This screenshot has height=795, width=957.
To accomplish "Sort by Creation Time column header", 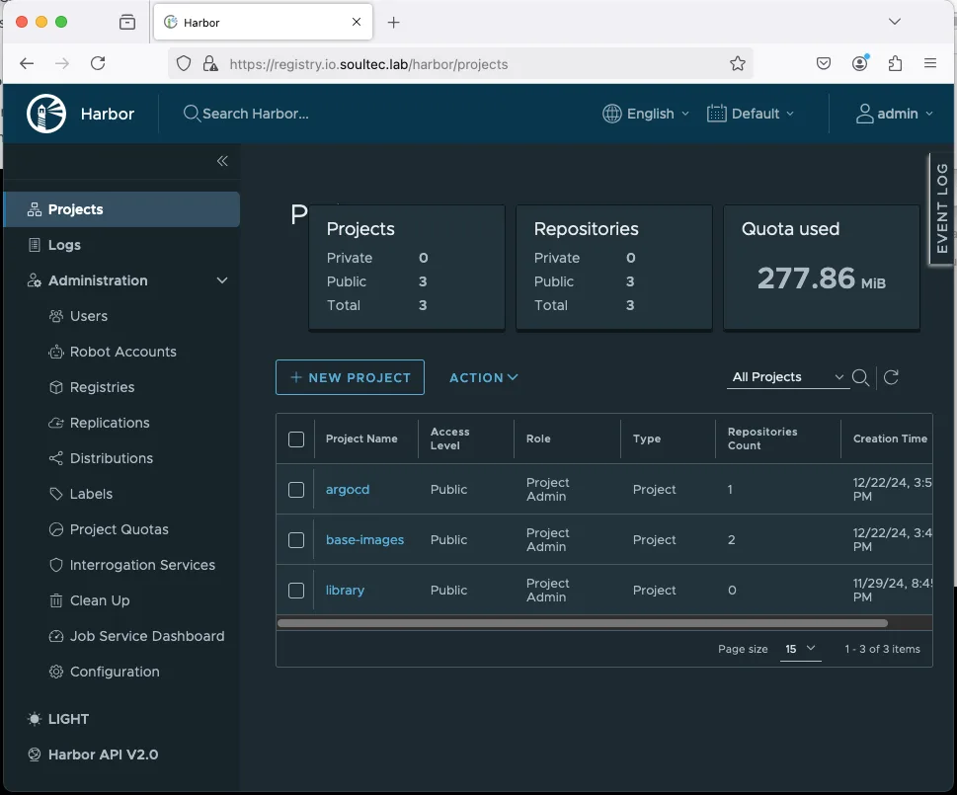I will pyautogui.click(x=890, y=438).
